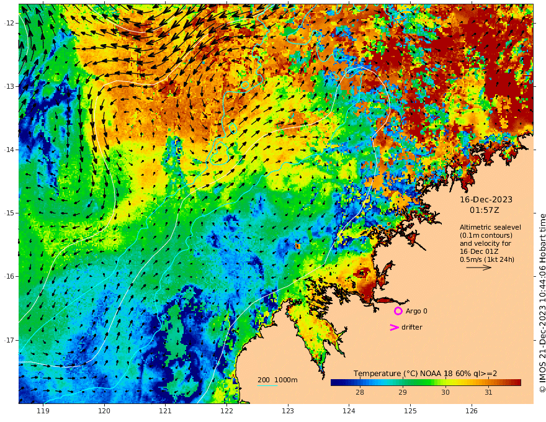Click the cyan 200m isobath legend line
The image size is (546, 422).
click(267, 385)
